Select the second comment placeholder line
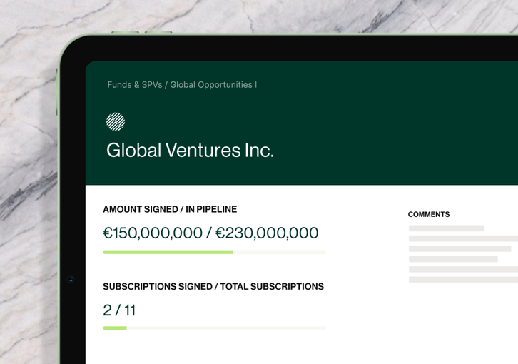Viewport: 518px width, 364px height. click(463, 238)
